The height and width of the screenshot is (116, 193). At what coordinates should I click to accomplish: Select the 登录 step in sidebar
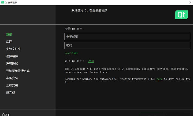[x=9, y=34]
